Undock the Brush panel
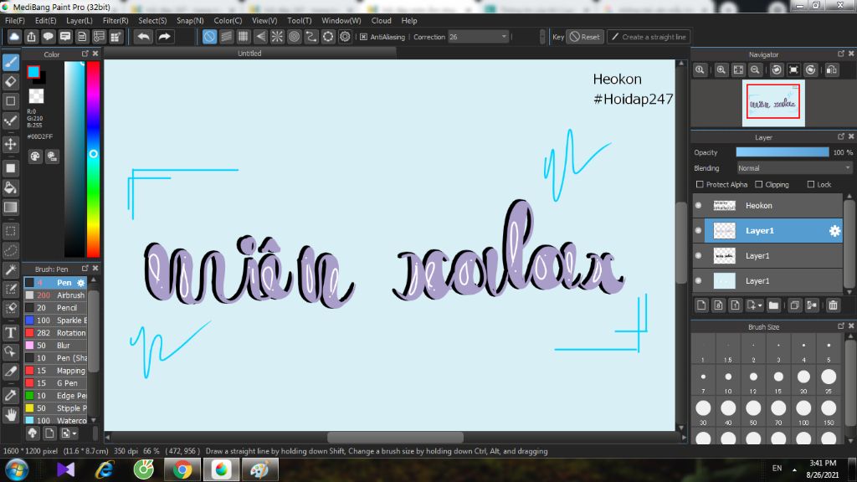Viewport: 857px width, 482px height. (85, 269)
